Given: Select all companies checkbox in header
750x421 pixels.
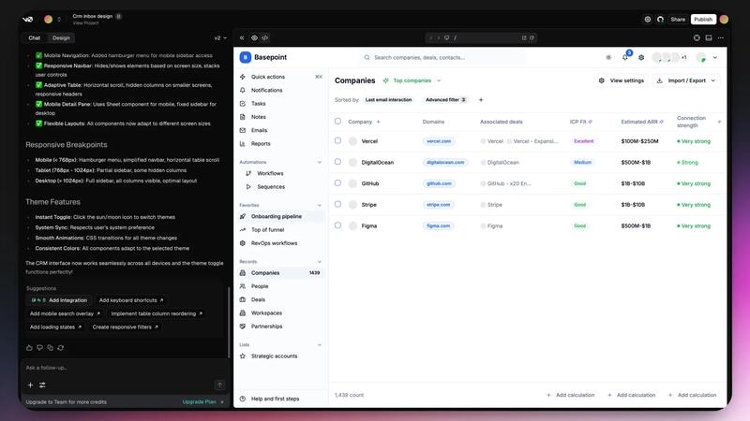Looking at the screenshot, I should pyautogui.click(x=337, y=122).
